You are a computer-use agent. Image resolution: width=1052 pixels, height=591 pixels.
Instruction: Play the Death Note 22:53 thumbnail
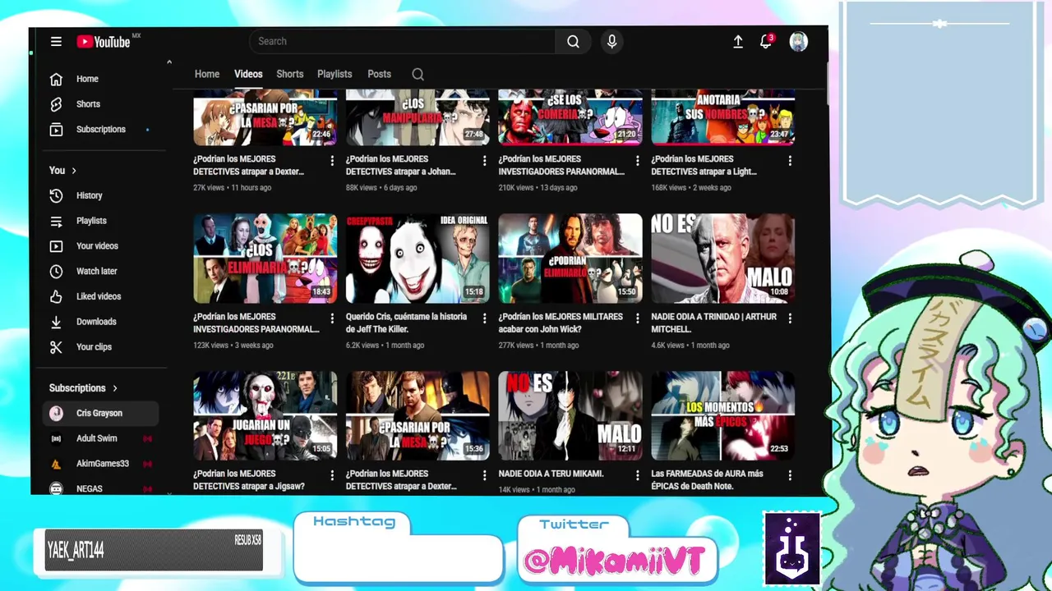[723, 415]
